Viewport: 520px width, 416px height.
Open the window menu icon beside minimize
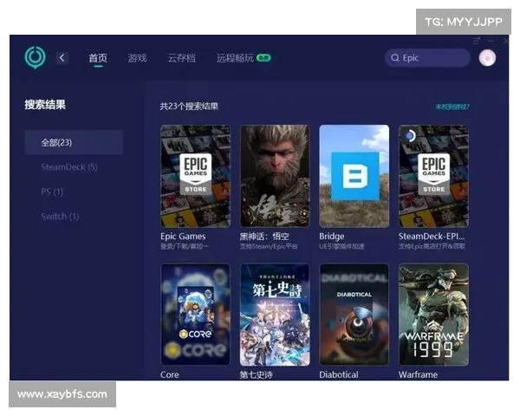(476, 41)
